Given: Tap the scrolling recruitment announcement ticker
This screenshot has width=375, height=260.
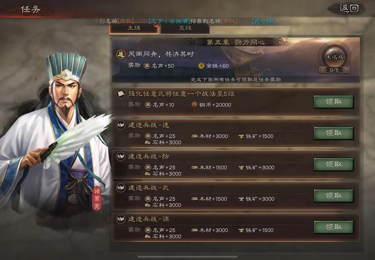Looking at the screenshot, I should point(187,21).
